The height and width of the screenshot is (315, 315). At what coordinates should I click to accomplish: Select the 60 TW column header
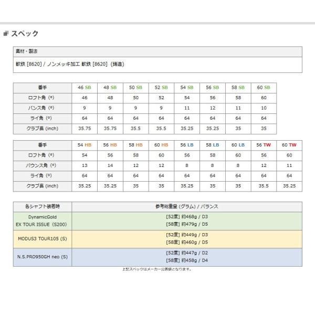click(x=289, y=144)
